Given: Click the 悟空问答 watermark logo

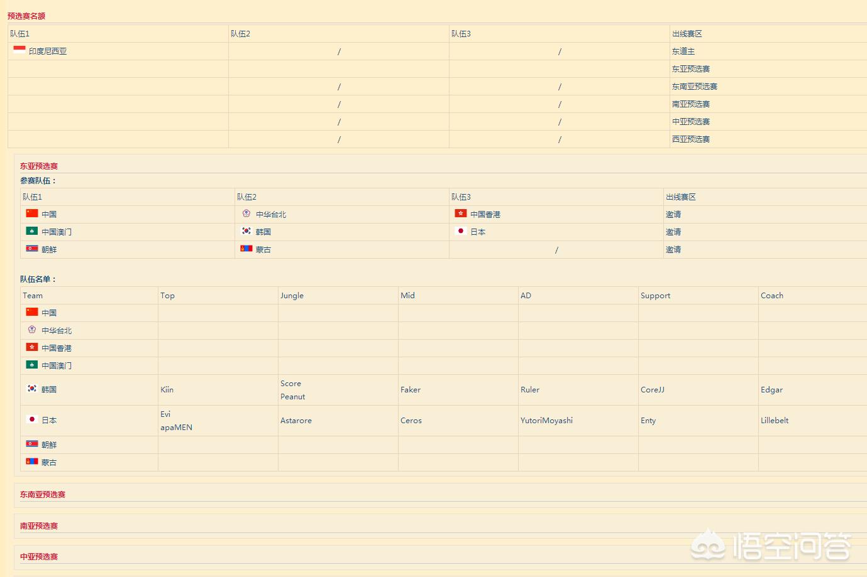Looking at the screenshot, I should click(x=772, y=545).
